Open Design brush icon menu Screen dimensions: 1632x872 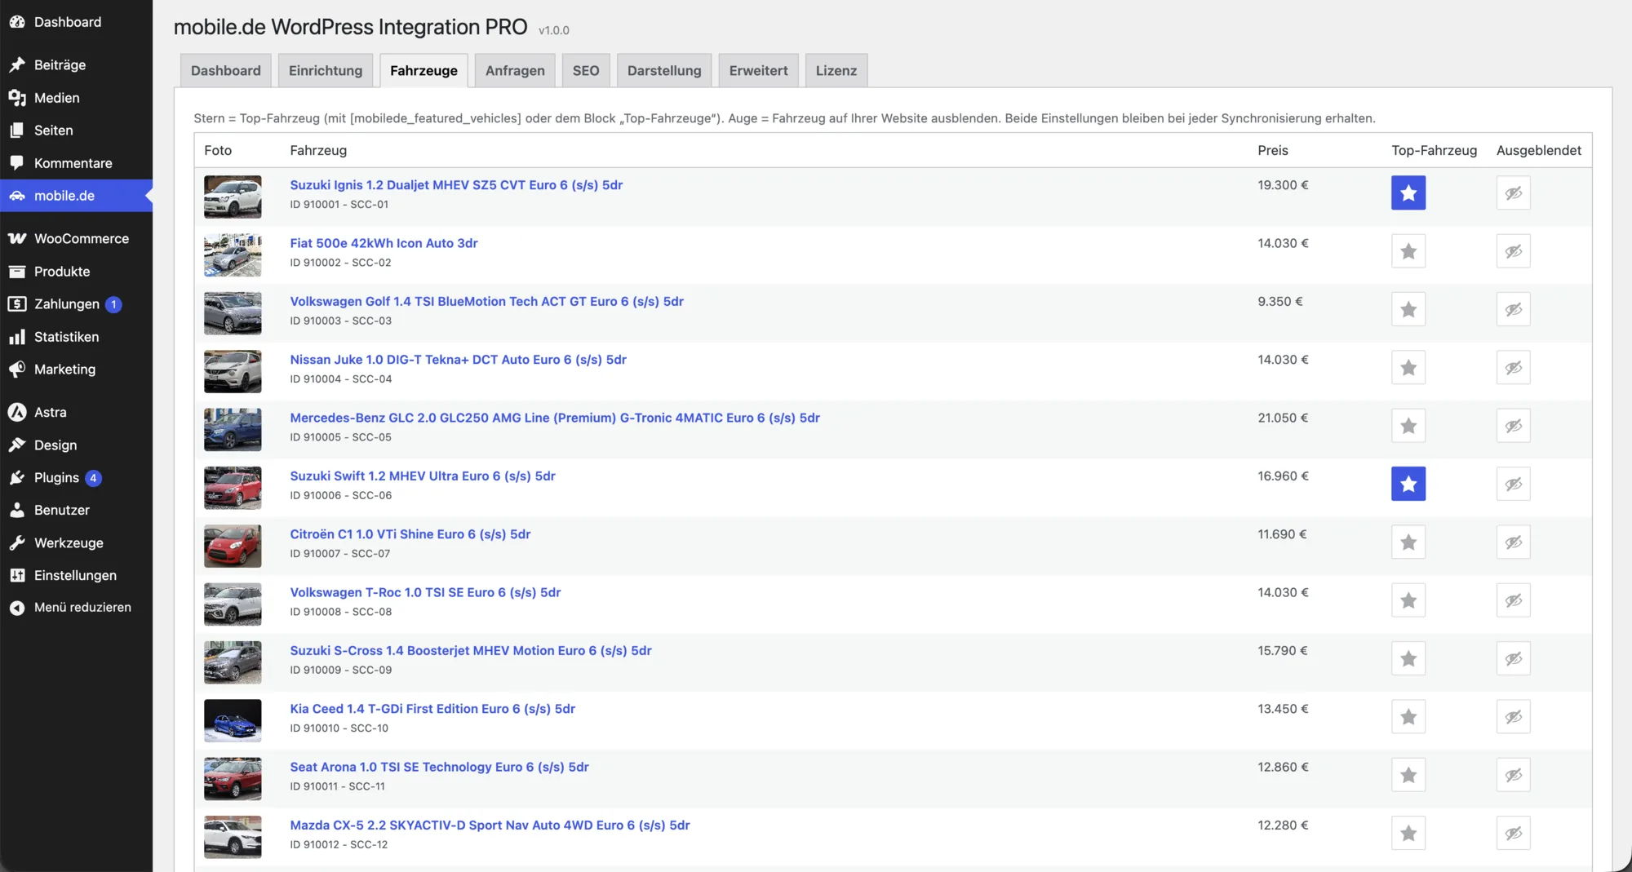[x=17, y=445]
